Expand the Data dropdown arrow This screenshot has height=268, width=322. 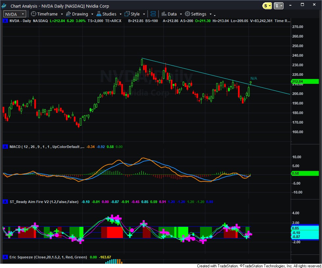[x=181, y=14]
